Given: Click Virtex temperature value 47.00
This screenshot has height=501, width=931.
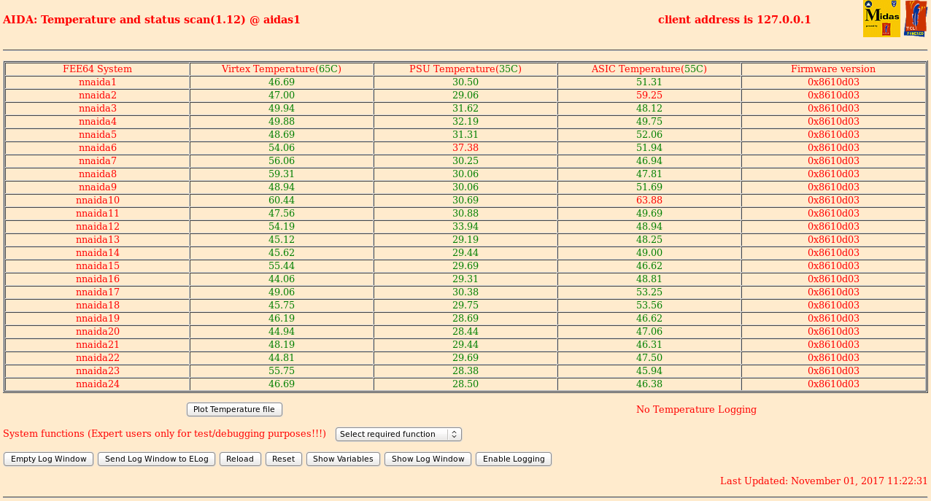Looking at the screenshot, I should pyautogui.click(x=282, y=96).
